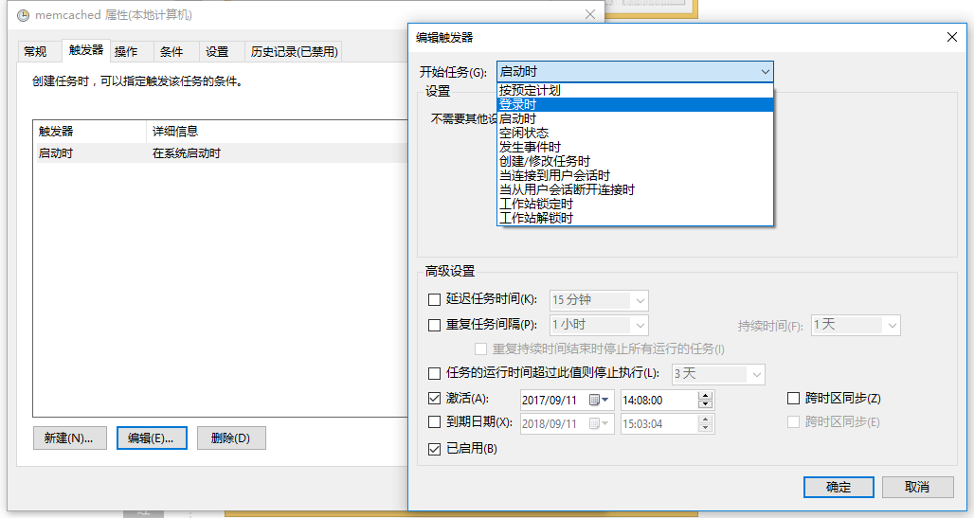Close the 编辑触发器 dialog
Image resolution: width=974 pixels, height=518 pixels.
tap(951, 37)
